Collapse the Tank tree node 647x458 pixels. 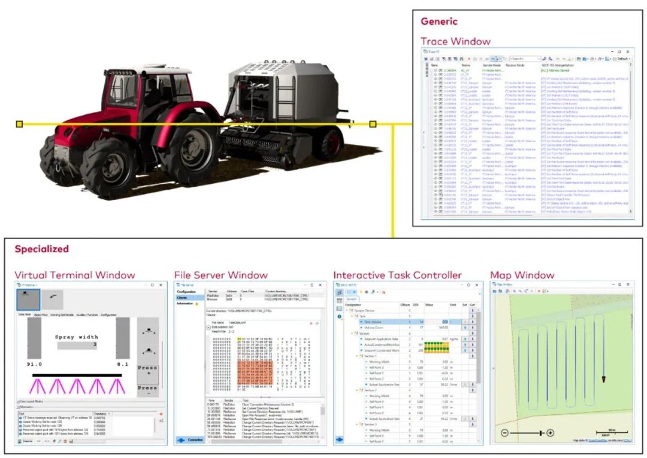click(x=352, y=316)
